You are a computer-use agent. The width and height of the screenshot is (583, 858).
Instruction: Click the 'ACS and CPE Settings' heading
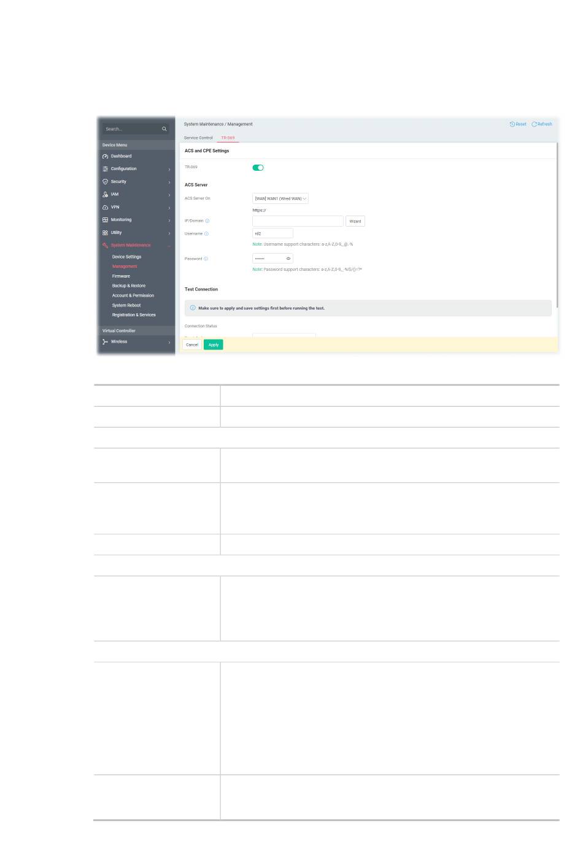(207, 150)
